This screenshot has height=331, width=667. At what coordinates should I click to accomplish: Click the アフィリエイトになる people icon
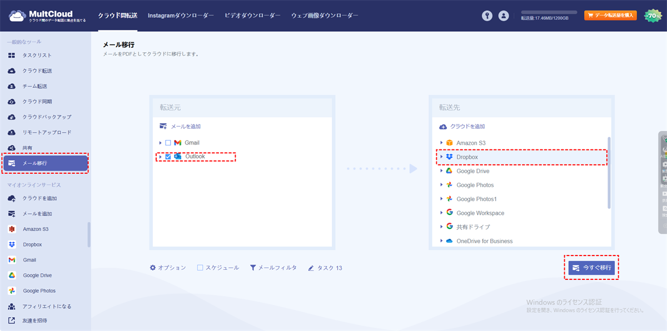[12, 307]
